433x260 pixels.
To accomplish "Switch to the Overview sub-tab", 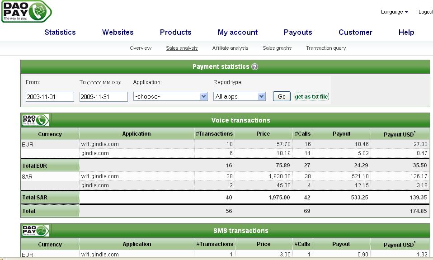I will tap(141, 48).
